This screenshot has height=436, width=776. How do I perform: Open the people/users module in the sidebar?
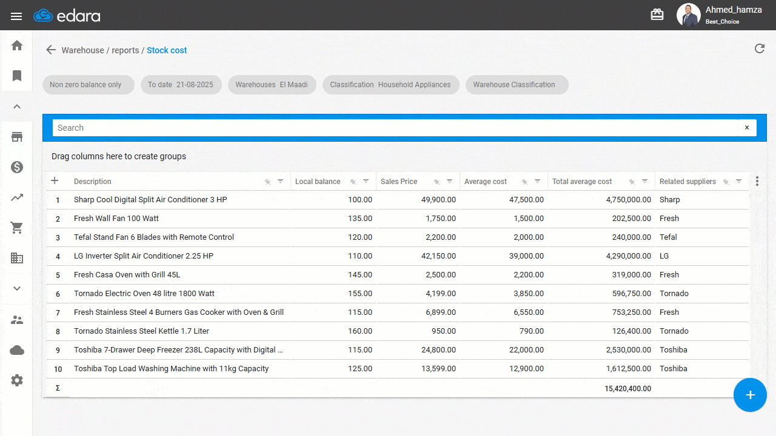pos(17,320)
